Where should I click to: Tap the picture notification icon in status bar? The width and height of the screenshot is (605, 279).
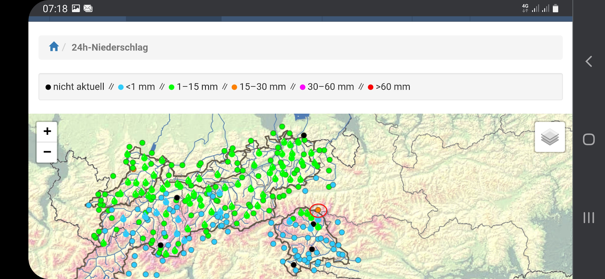click(x=76, y=8)
